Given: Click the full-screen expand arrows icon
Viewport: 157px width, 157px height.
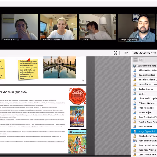Looking at the screenshot, I should (x=116, y=53).
